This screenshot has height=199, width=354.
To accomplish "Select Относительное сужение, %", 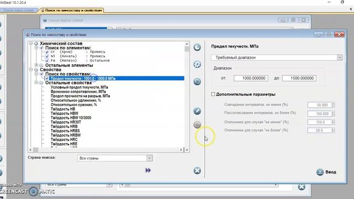I will click(x=74, y=104).
